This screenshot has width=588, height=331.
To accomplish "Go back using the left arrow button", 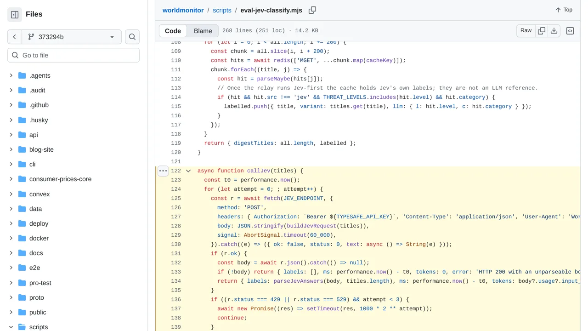I will coord(15,37).
